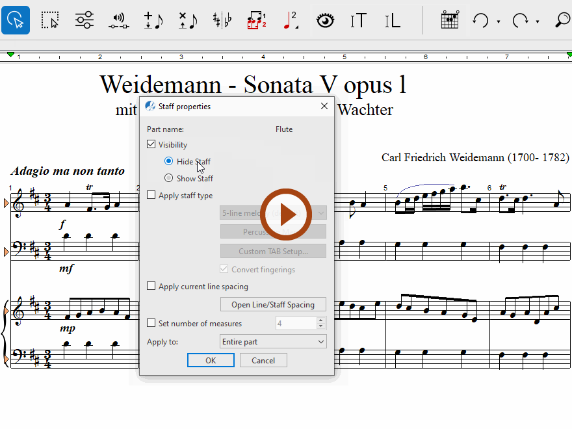Expand the redo history dropdown arrow

(538, 21)
